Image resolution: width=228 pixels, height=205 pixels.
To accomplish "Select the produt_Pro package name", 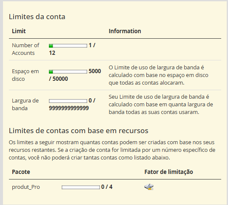I will pyautogui.click(x=26, y=187).
